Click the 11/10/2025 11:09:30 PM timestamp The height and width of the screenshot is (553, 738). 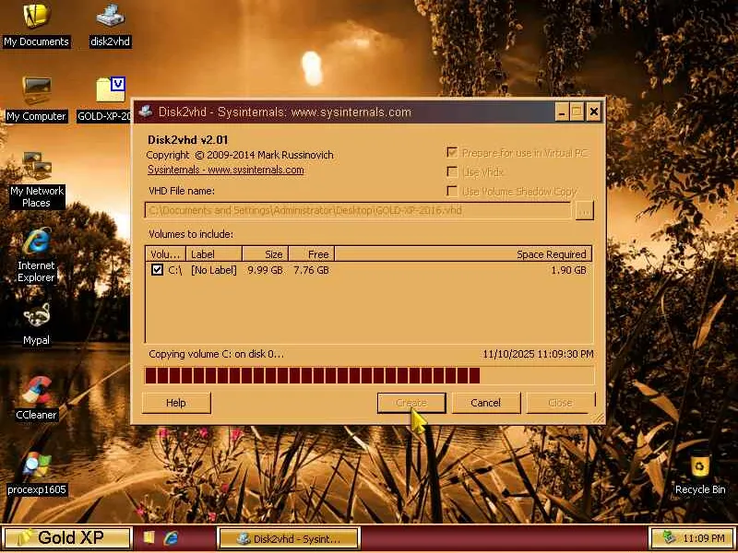point(538,354)
